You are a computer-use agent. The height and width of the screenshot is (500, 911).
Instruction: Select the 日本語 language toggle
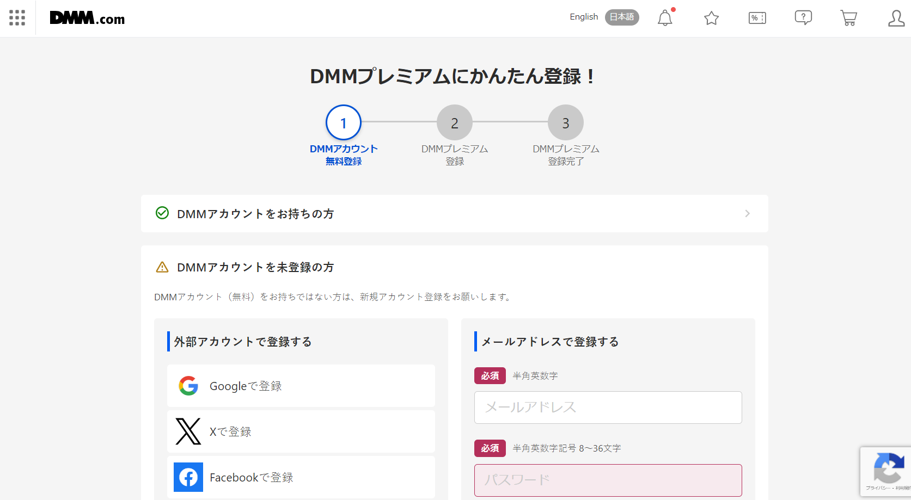622,17
